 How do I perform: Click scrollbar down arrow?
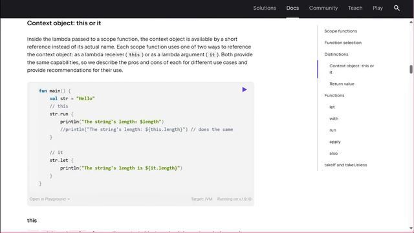[411, 228]
